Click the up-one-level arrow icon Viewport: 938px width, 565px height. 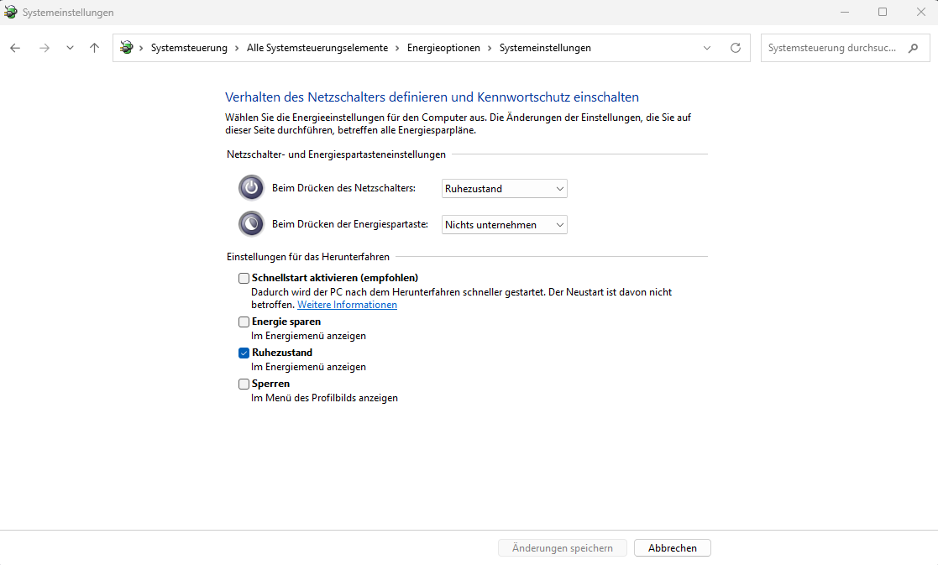click(x=94, y=48)
